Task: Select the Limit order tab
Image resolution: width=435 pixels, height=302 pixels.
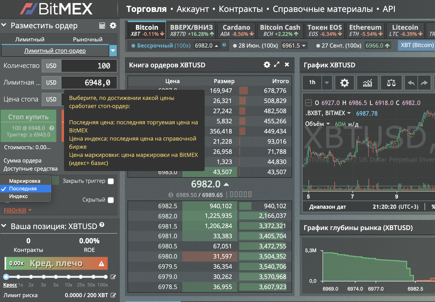Action: click(30, 39)
